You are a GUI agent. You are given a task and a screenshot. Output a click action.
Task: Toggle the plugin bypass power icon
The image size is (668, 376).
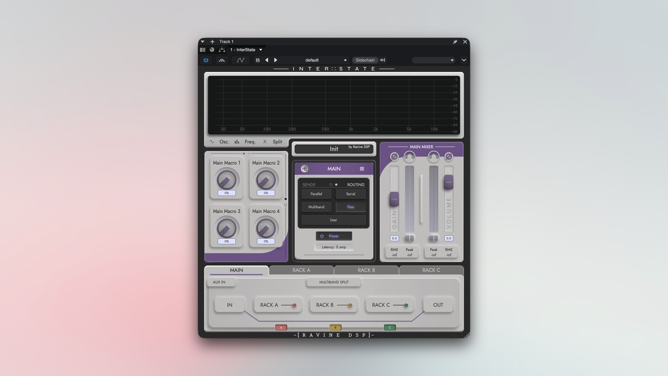pos(206,60)
